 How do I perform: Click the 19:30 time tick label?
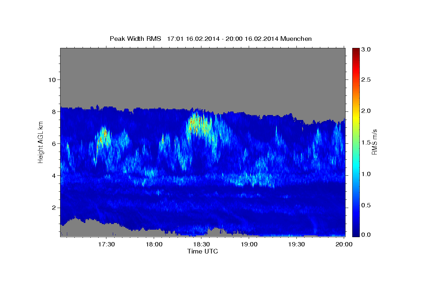[x=297, y=245]
